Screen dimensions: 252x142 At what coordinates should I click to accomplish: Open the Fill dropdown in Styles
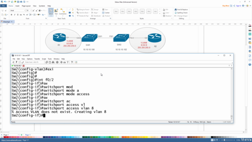[166, 9]
